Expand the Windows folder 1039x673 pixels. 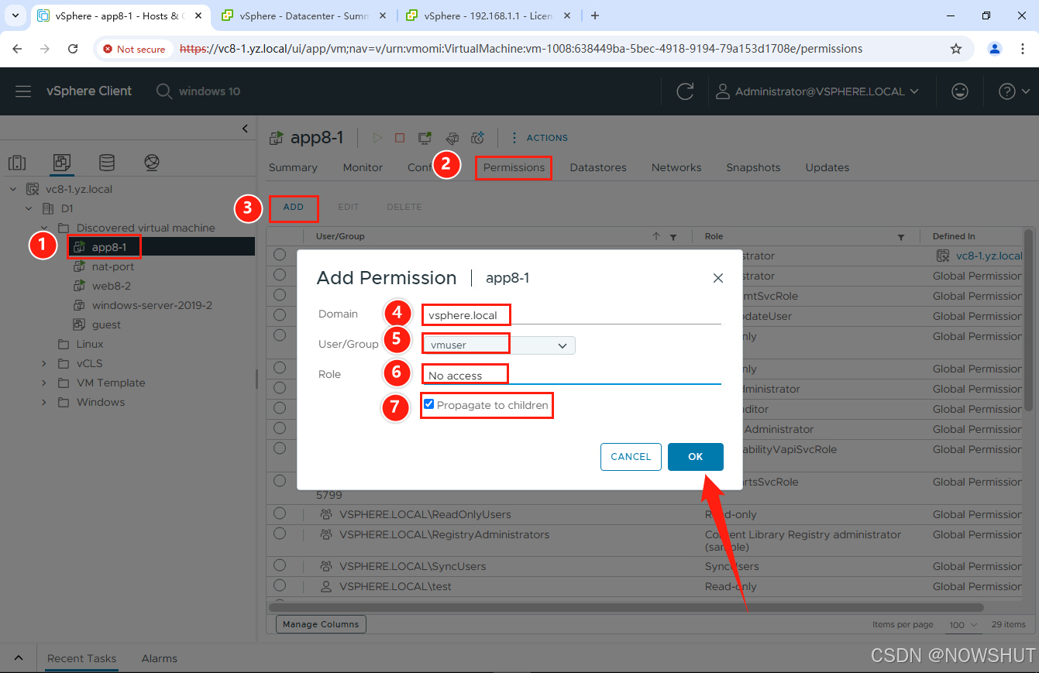click(44, 402)
